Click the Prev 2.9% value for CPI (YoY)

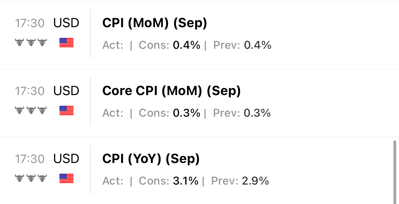pos(255,181)
